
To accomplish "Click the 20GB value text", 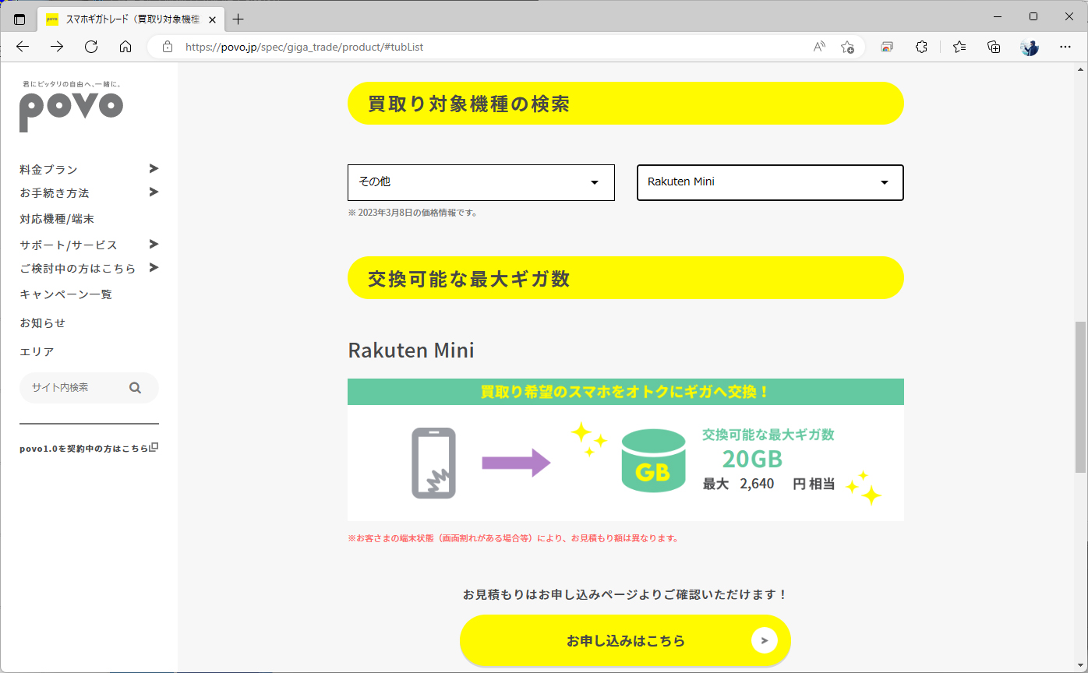I will coord(752,459).
